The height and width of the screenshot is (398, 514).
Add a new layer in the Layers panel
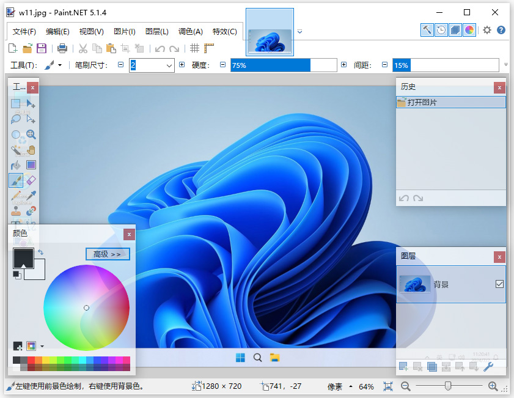[x=403, y=366]
